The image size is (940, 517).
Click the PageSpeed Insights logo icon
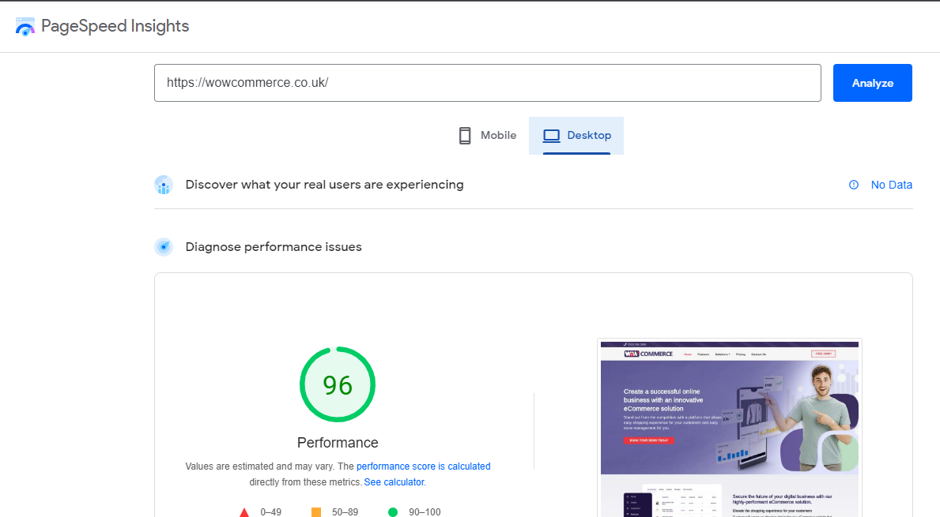pos(25,27)
